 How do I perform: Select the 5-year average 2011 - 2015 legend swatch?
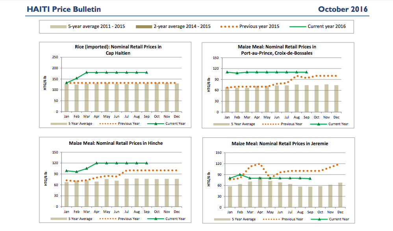coord(58,26)
